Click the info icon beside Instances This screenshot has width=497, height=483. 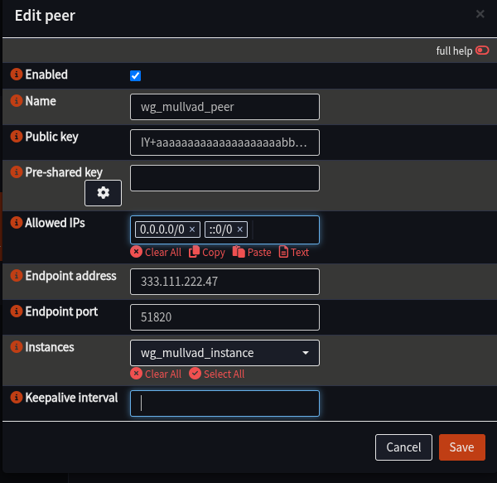(17, 347)
